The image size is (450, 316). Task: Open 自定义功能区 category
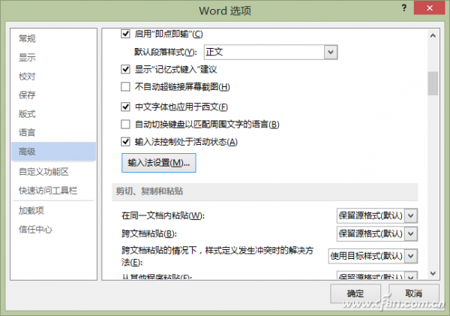43,172
